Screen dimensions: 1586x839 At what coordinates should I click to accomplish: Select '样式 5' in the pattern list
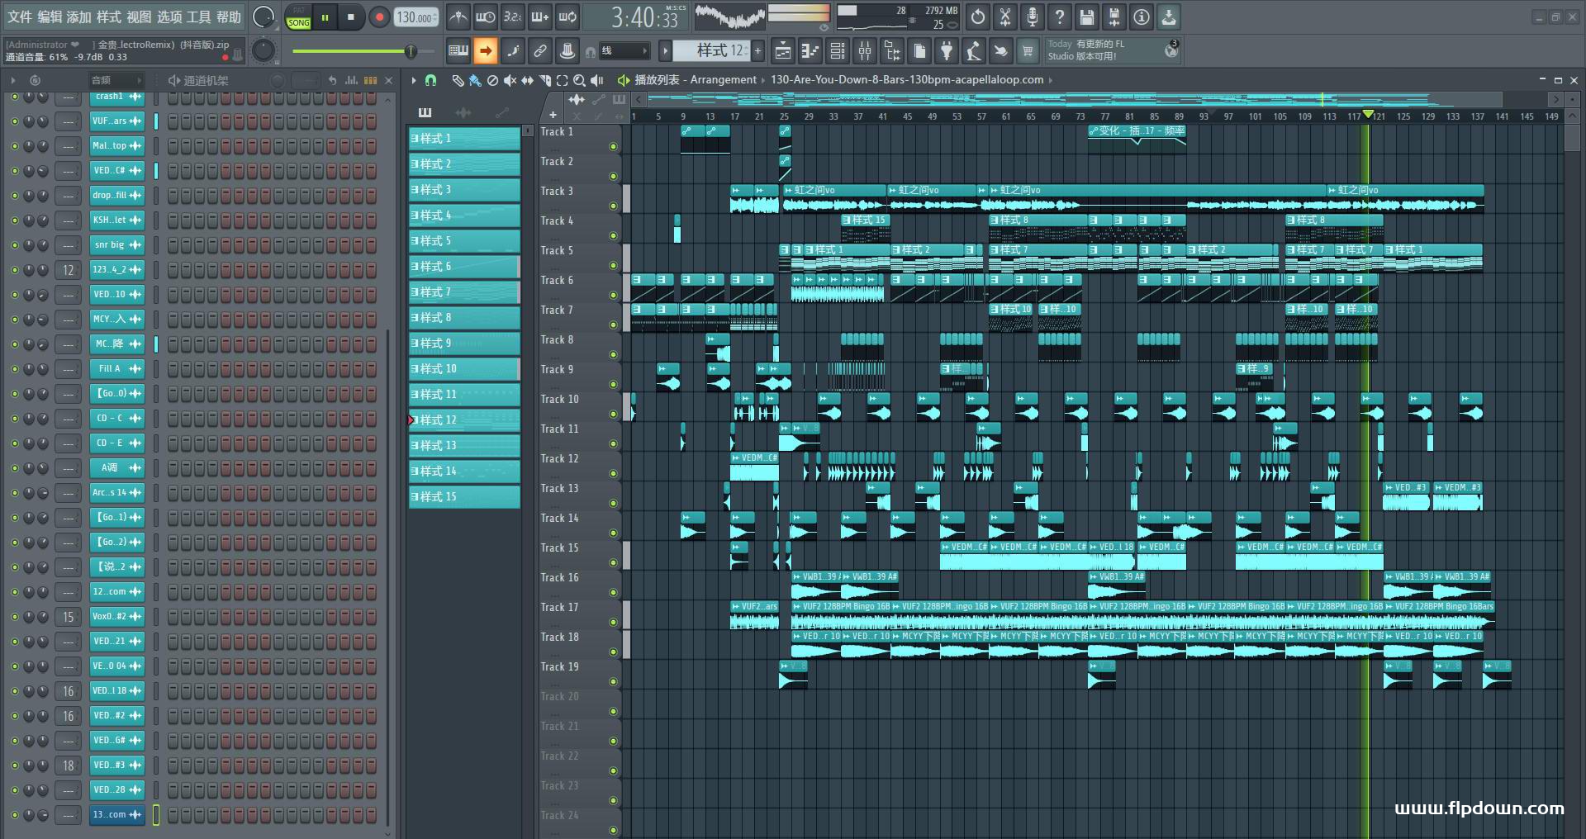pyautogui.click(x=464, y=241)
